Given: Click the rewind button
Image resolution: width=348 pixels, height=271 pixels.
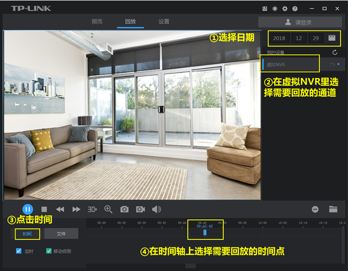Looking at the screenshot, I should click(x=60, y=209).
